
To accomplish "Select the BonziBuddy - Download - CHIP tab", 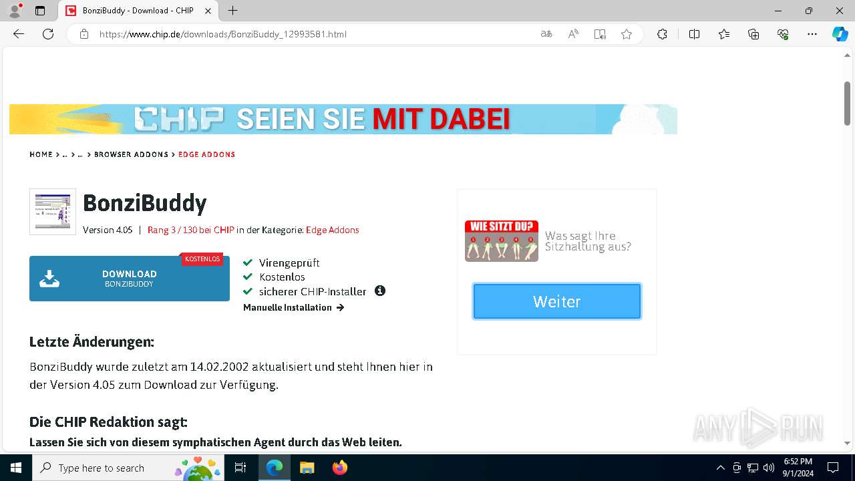I will click(x=138, y=11).
